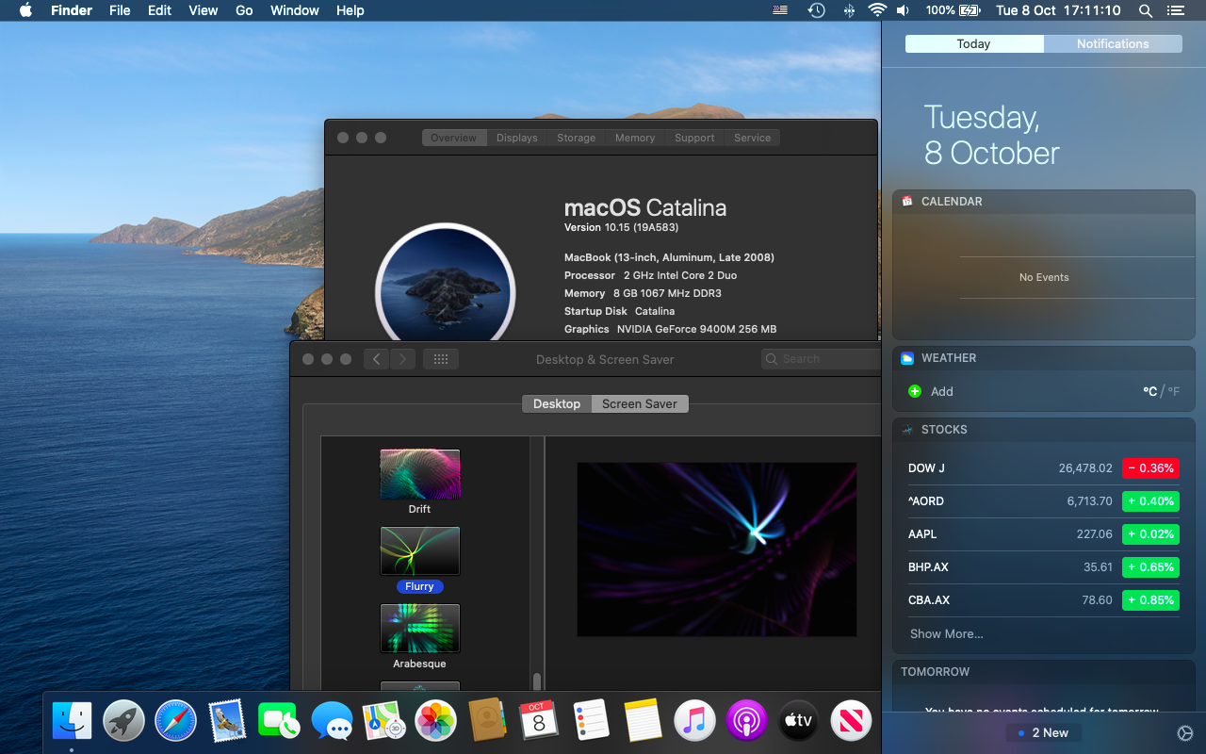Image resolution: width=1206 pixels, height=754 pixels.
Task: Open Mail stamp icon in Dock
Action: point(227,721)
